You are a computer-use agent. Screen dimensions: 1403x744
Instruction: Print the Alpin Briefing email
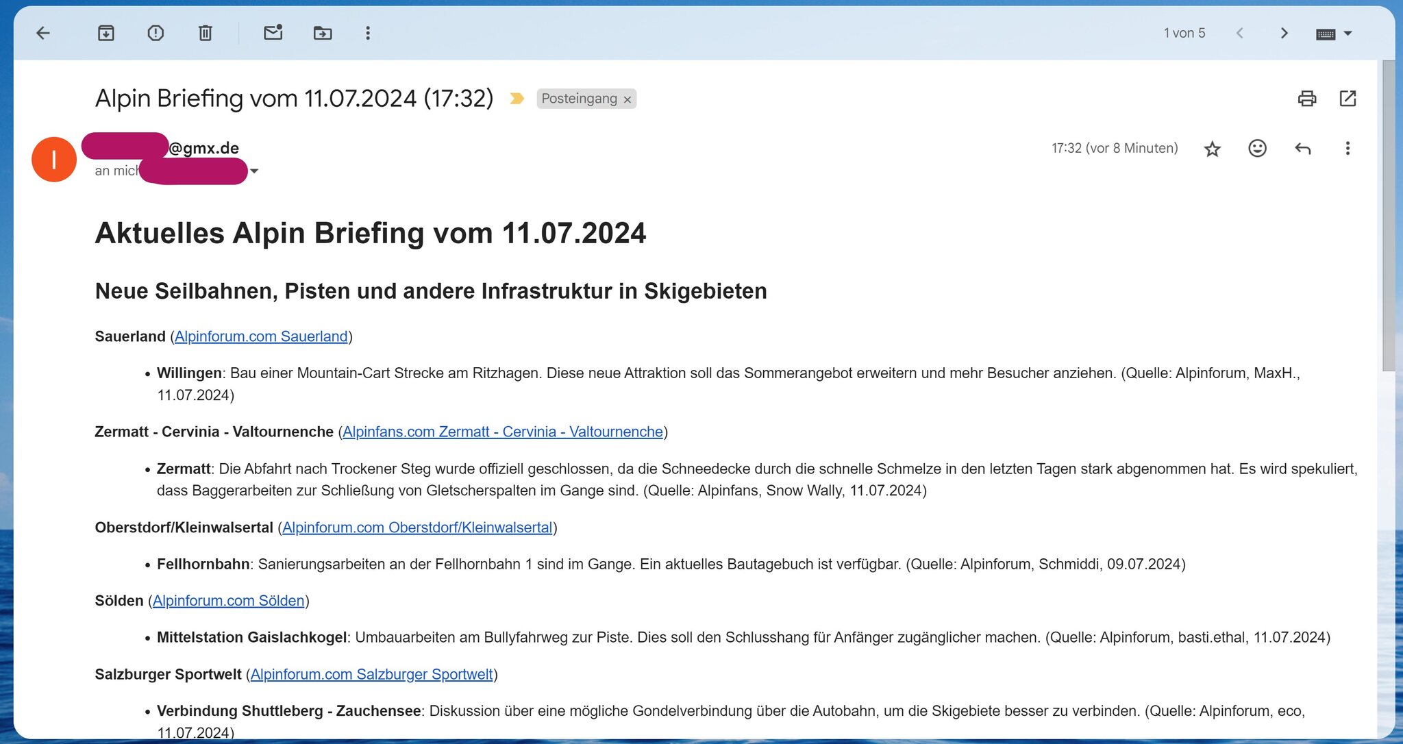(1306, 99)
